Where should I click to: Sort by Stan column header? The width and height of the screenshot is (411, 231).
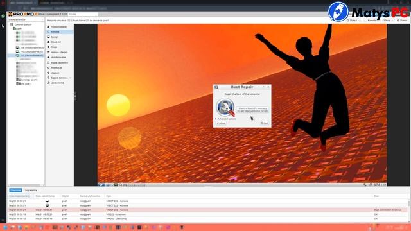pos(390,196)
